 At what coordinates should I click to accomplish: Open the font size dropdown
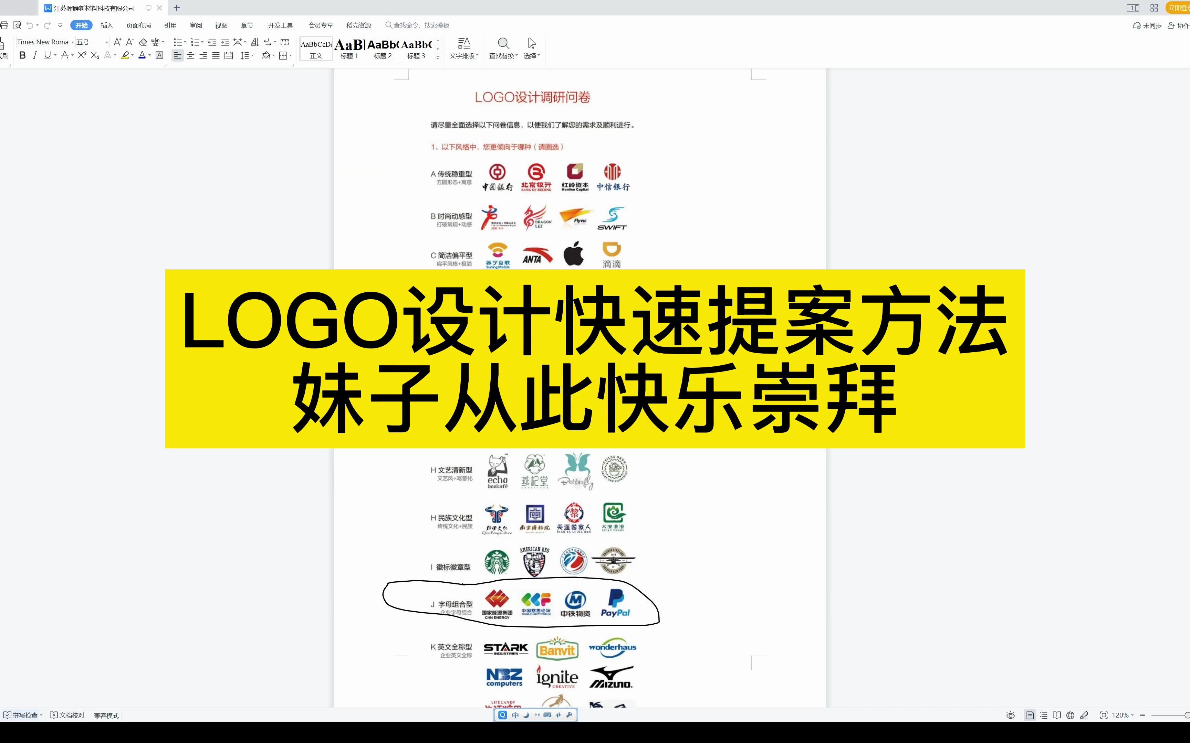(x=107, y=42)
